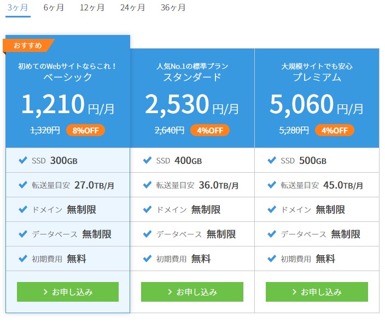Viewport: 385px width, 323px height.
Task: Click the checkmark beside SSD 300GB
Action: (23, 160)
